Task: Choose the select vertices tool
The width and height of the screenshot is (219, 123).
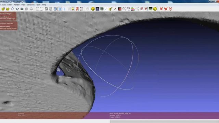Action: click(x=124, y=9)
